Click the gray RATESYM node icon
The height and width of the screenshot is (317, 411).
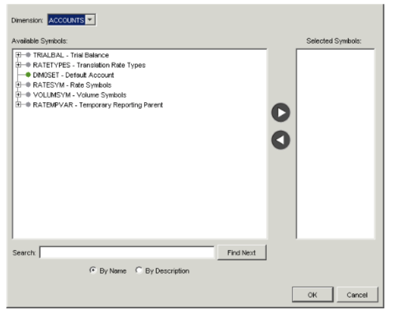[28, 85]
